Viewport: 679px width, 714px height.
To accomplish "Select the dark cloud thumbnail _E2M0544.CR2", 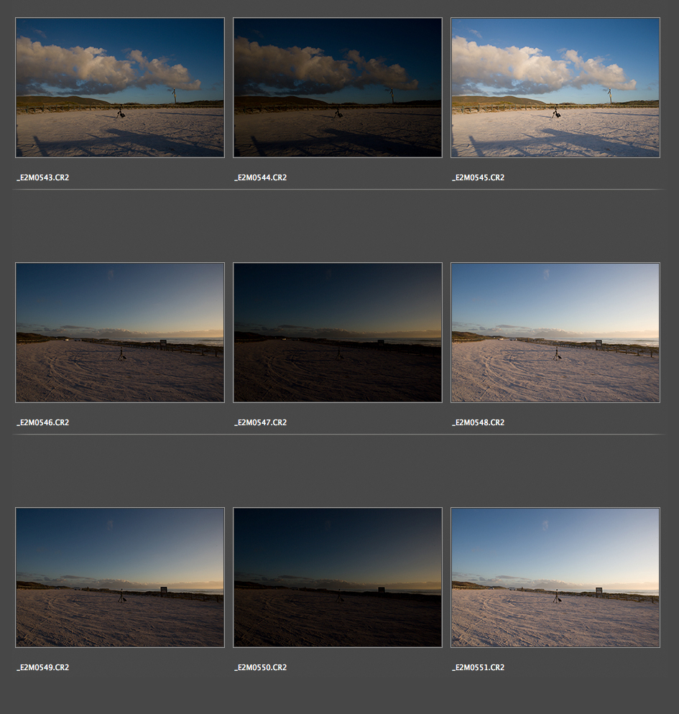I will coord(338,88).
